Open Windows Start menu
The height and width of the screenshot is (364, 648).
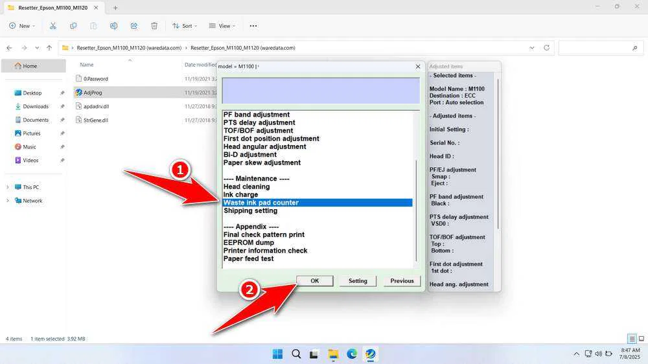[278, 354]
